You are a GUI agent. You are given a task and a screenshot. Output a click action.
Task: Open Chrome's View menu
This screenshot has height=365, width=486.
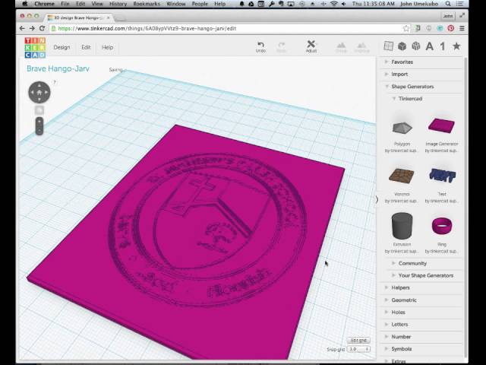point(97,4)
